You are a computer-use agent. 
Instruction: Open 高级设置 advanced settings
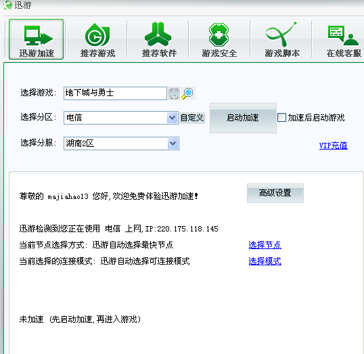[x=275, y=193]
